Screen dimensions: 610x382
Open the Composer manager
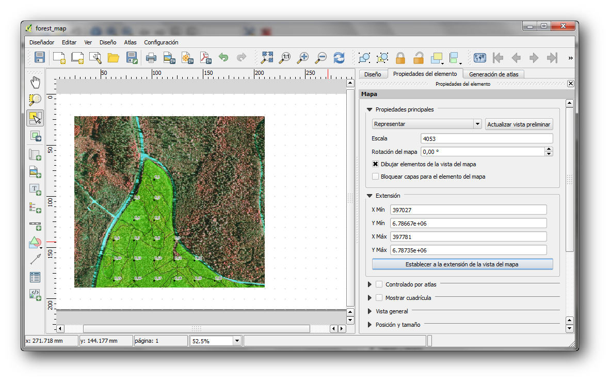click(95, 58)
